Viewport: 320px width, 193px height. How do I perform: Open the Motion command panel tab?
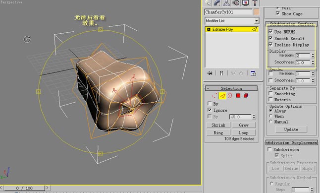point(236,2)
